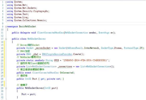Click the ClientConnectedHandler delegate name
Image resolution: width=146 pixels, height=100 pixels.
pyautogui.click(x=50, y=33)
